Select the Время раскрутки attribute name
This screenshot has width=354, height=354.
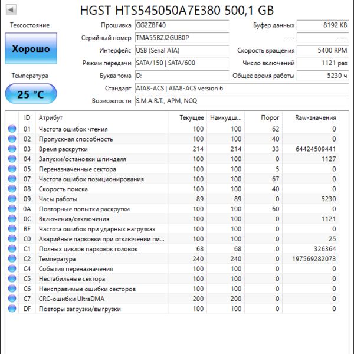63,149
